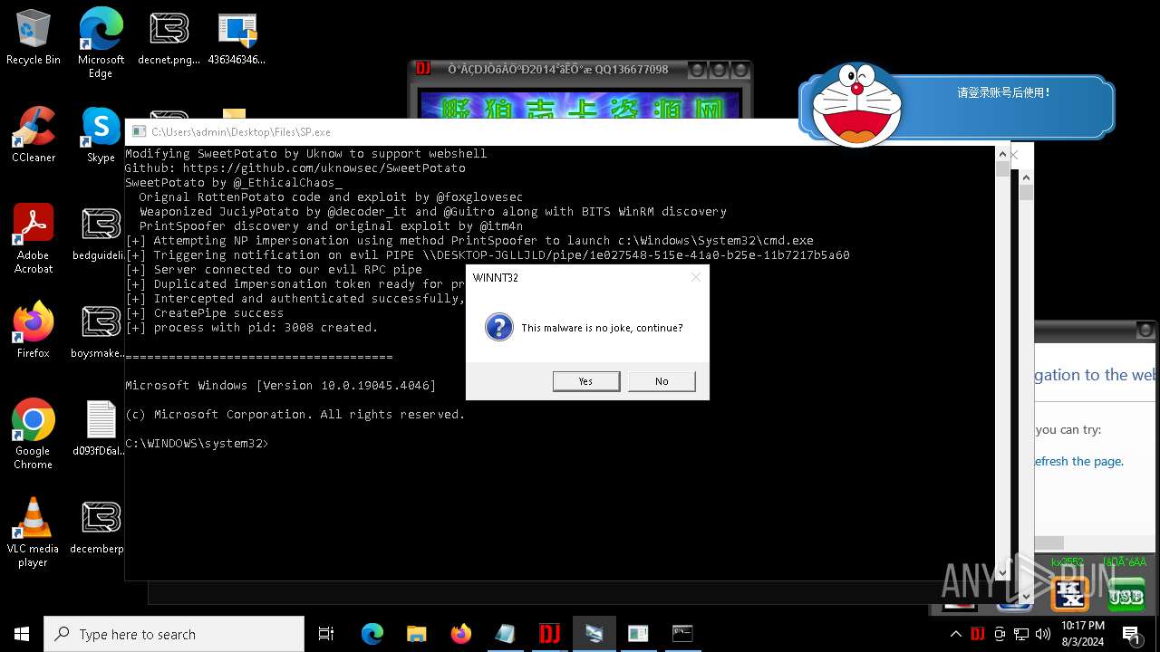
Task: Open Task View on the taskbar
Action: click(x=326, y=634)
